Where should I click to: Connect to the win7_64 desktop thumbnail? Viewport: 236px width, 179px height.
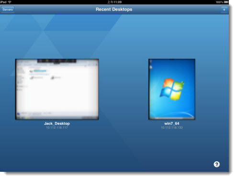pos(172,89)
